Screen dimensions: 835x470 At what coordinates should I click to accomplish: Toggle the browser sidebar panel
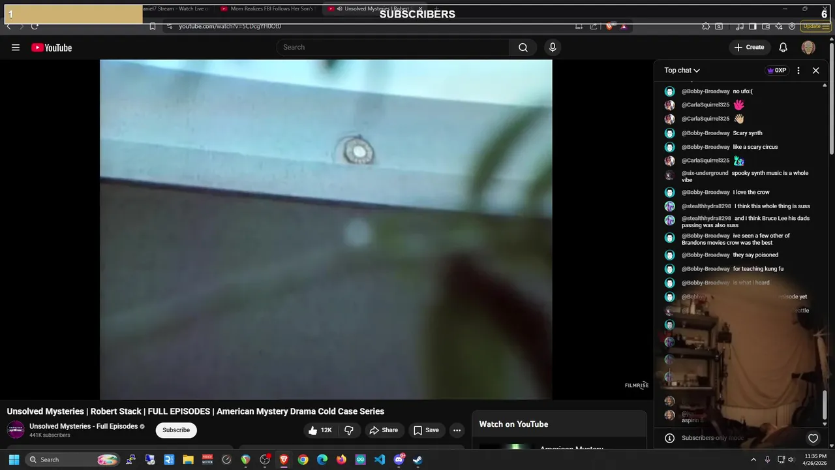tap(752, 26)
